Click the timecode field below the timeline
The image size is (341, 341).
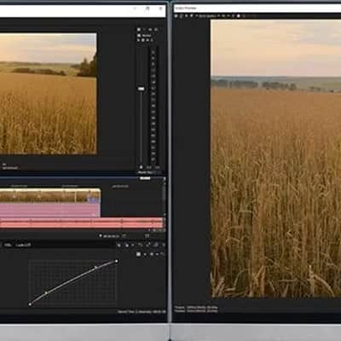pos(111,236)
